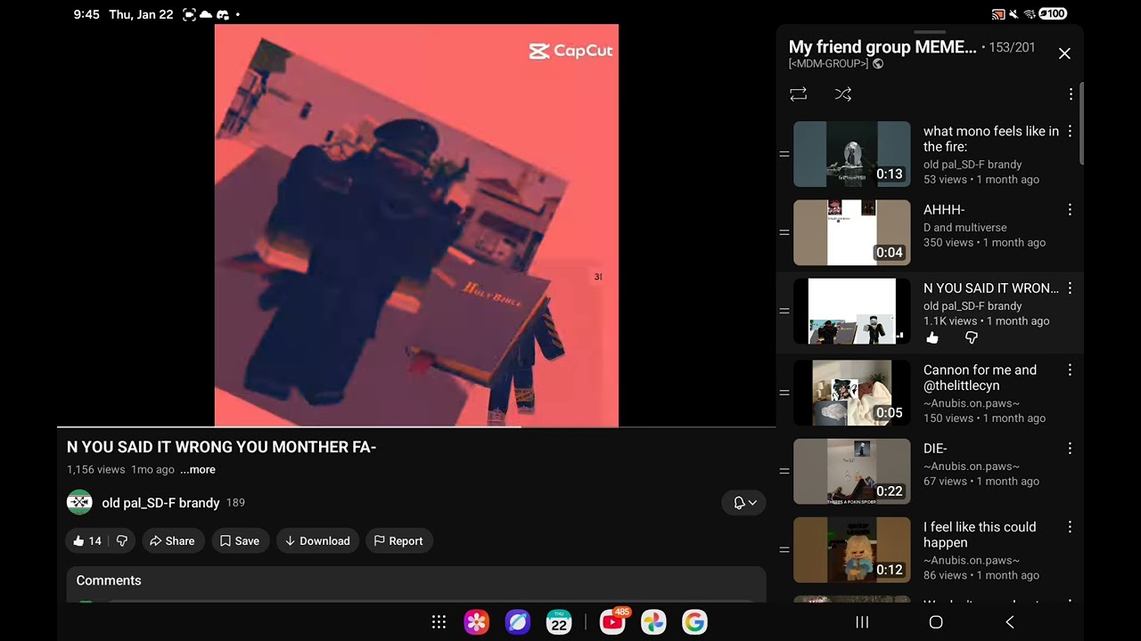The image size is (1141, 641).
Task: Open options for 'Cannon for me' video
Action: 1070,370
